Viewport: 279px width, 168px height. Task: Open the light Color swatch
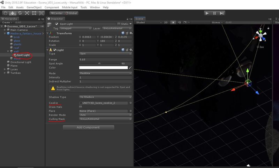[x=103, y=67]
